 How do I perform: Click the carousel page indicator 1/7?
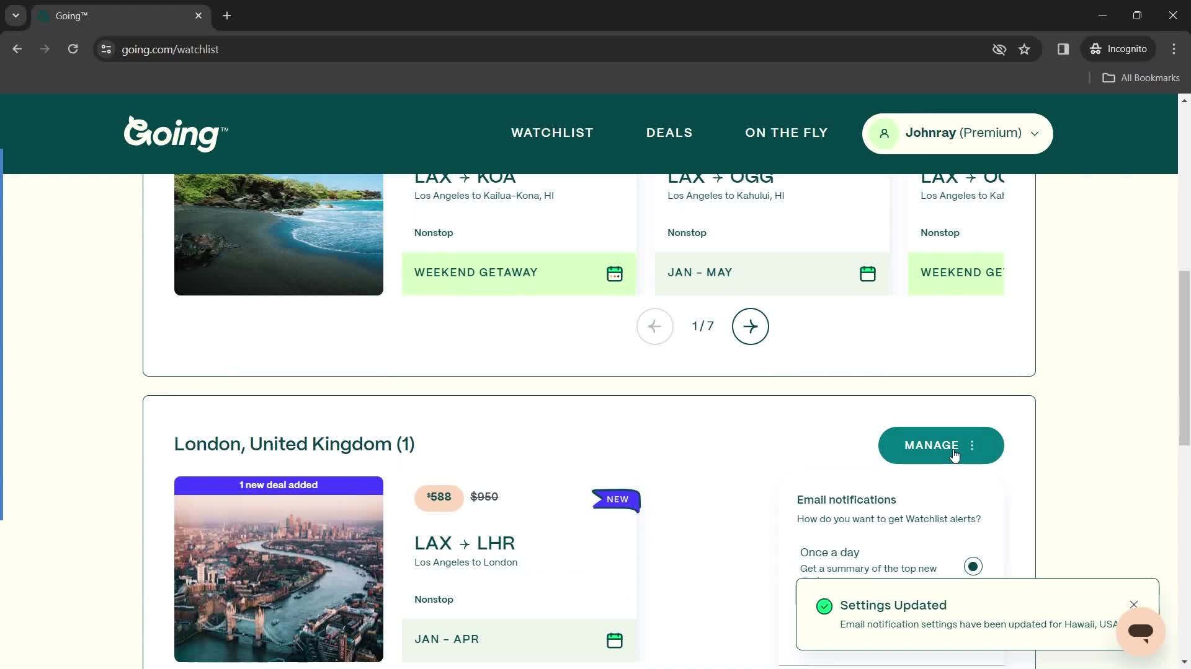click(x=702, y=326)
